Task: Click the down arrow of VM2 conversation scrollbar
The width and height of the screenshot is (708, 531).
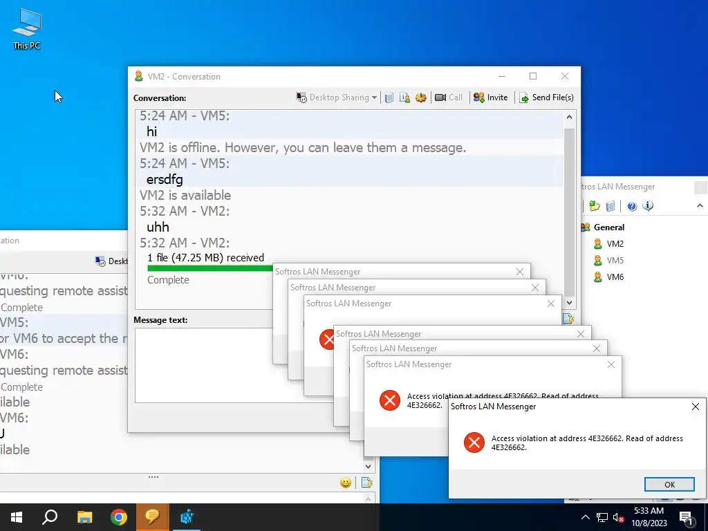Action: click(569, 303)
